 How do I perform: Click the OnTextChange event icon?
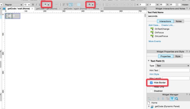(x=152, y=29)
